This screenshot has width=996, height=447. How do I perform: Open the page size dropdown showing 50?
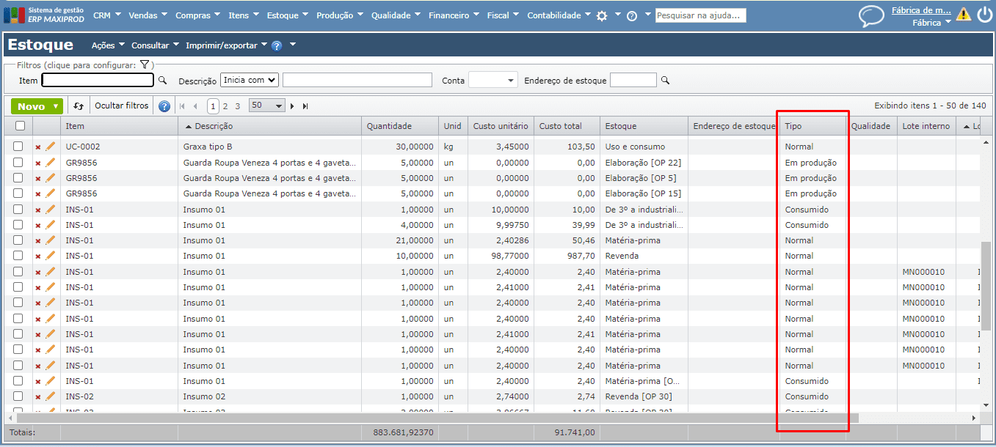tap(266, 106)
